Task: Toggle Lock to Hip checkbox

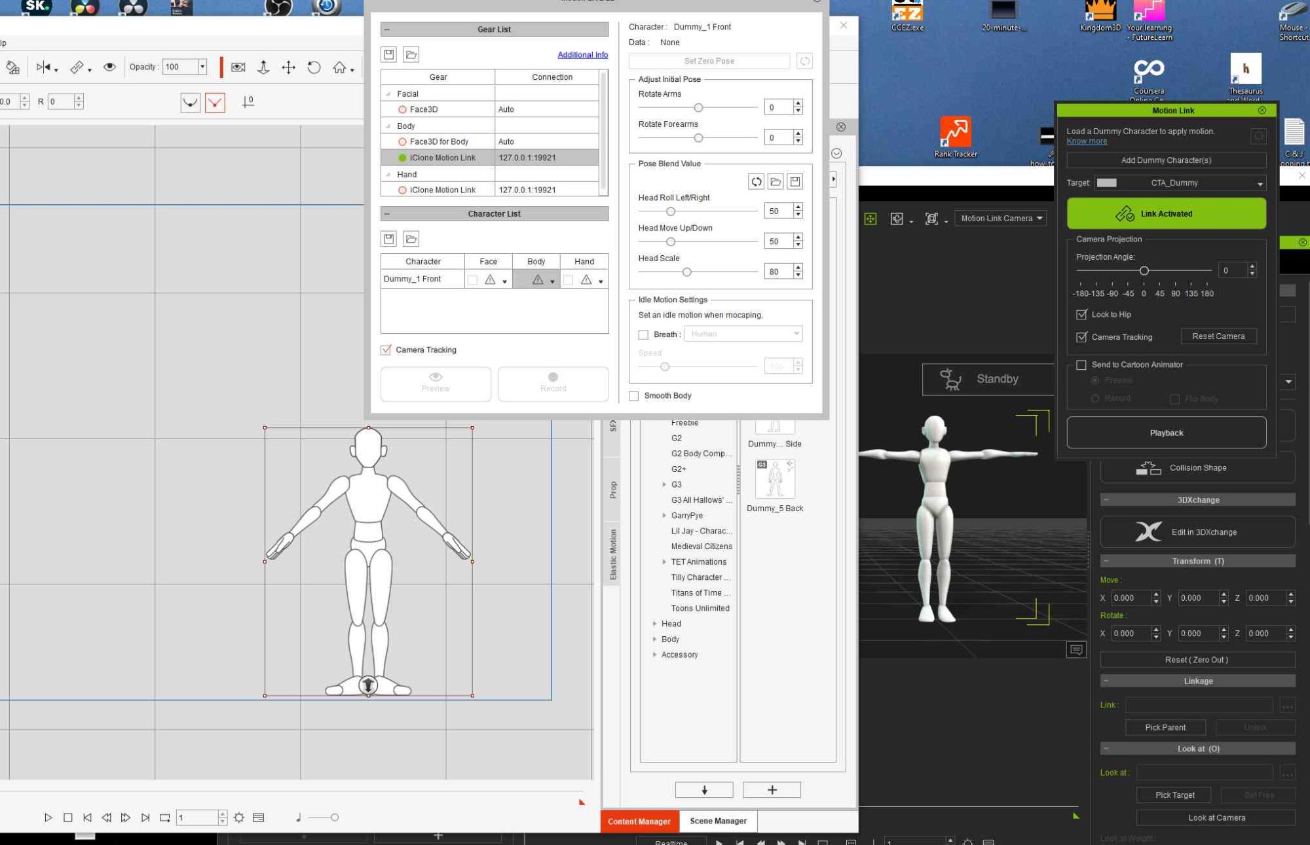Action: click(1081, 314)
